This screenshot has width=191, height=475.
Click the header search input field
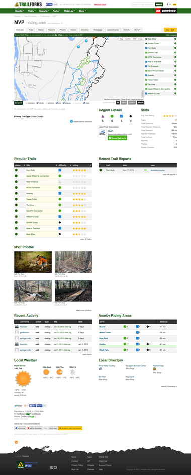143,4
